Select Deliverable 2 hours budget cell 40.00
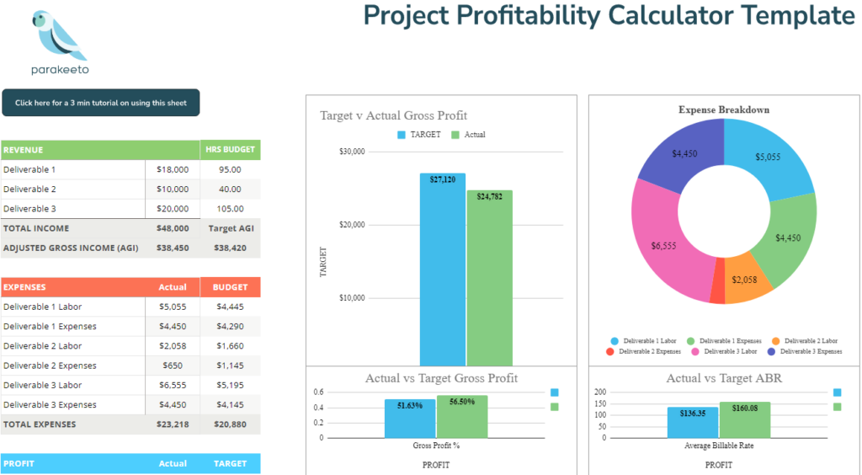The height and width of the screenshot is (475, 862). pos(230,189)
